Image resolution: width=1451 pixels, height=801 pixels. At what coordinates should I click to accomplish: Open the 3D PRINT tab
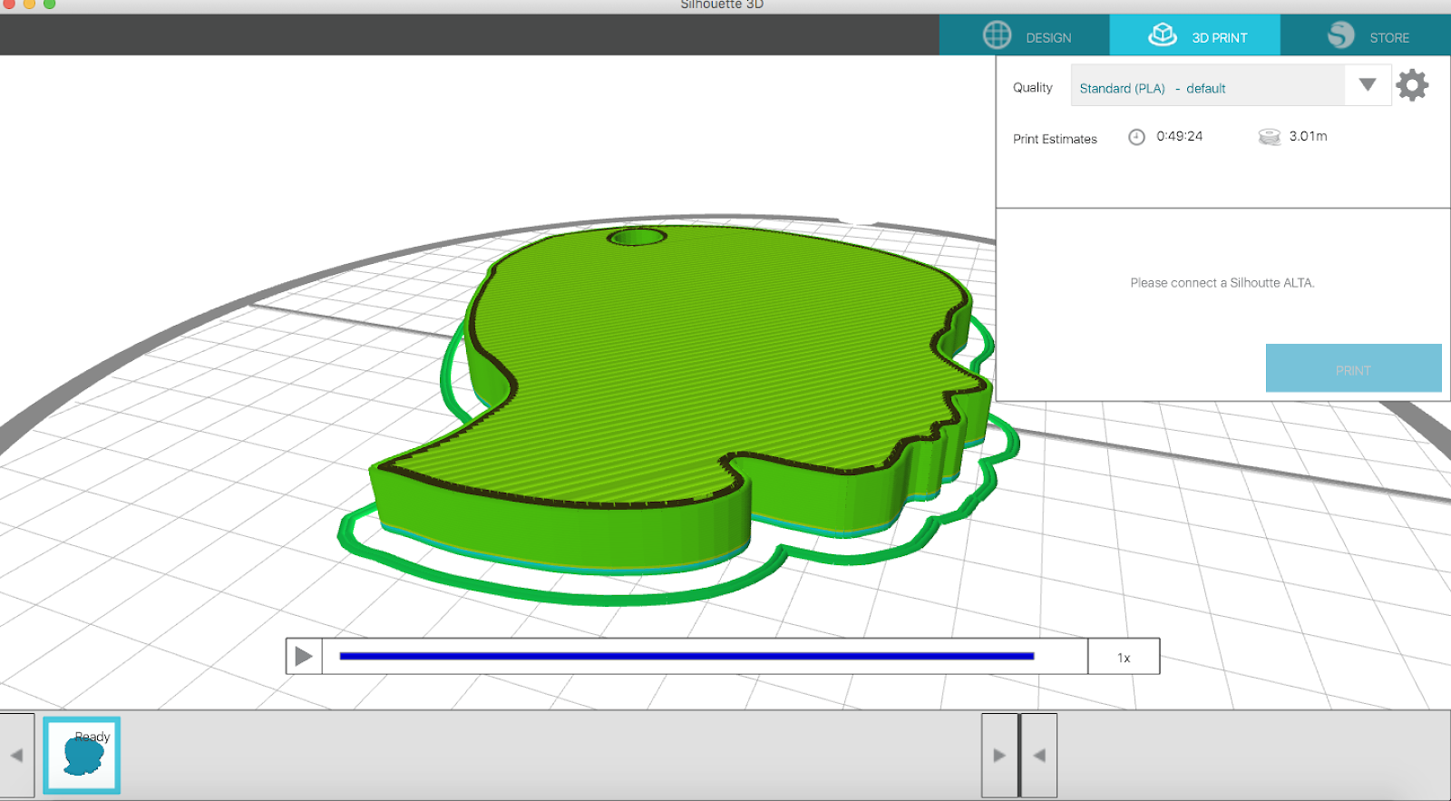pos(1195,36)
